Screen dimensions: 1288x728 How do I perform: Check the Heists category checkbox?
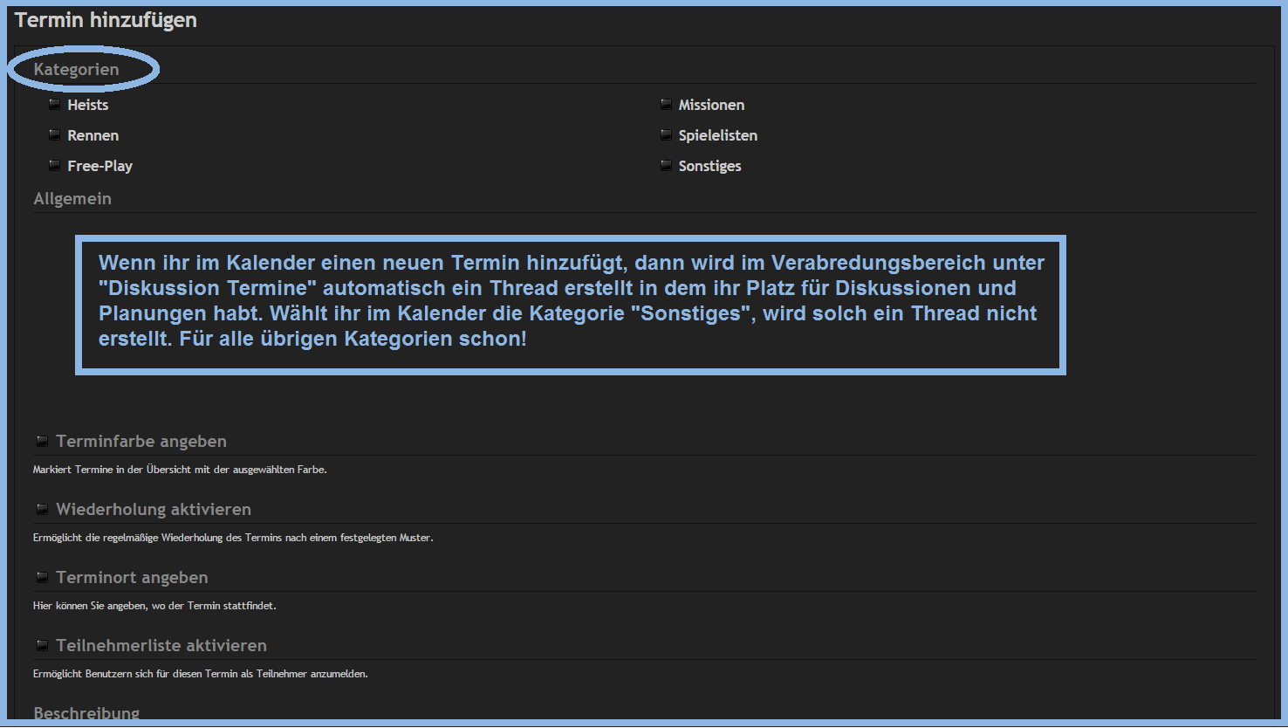pos(55,105)
